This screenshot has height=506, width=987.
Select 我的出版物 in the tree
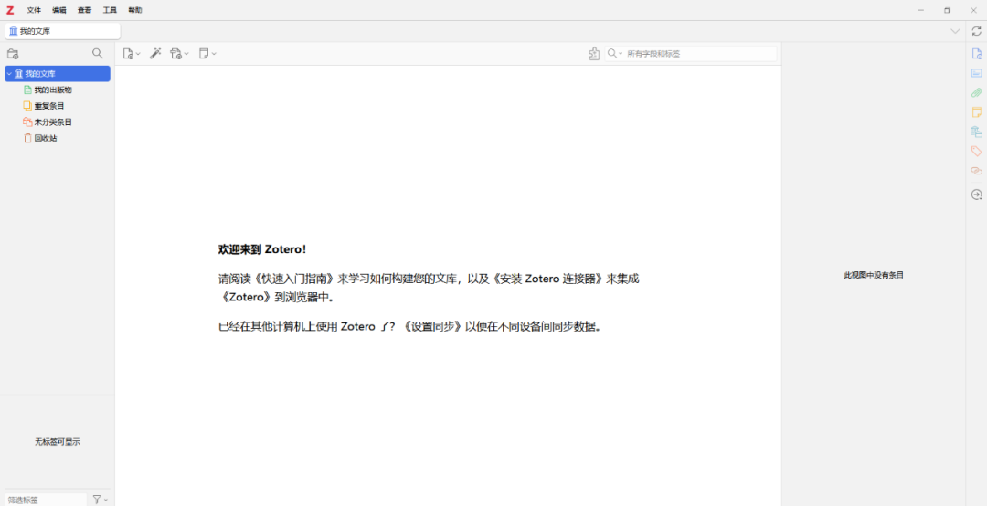point(53,90)
